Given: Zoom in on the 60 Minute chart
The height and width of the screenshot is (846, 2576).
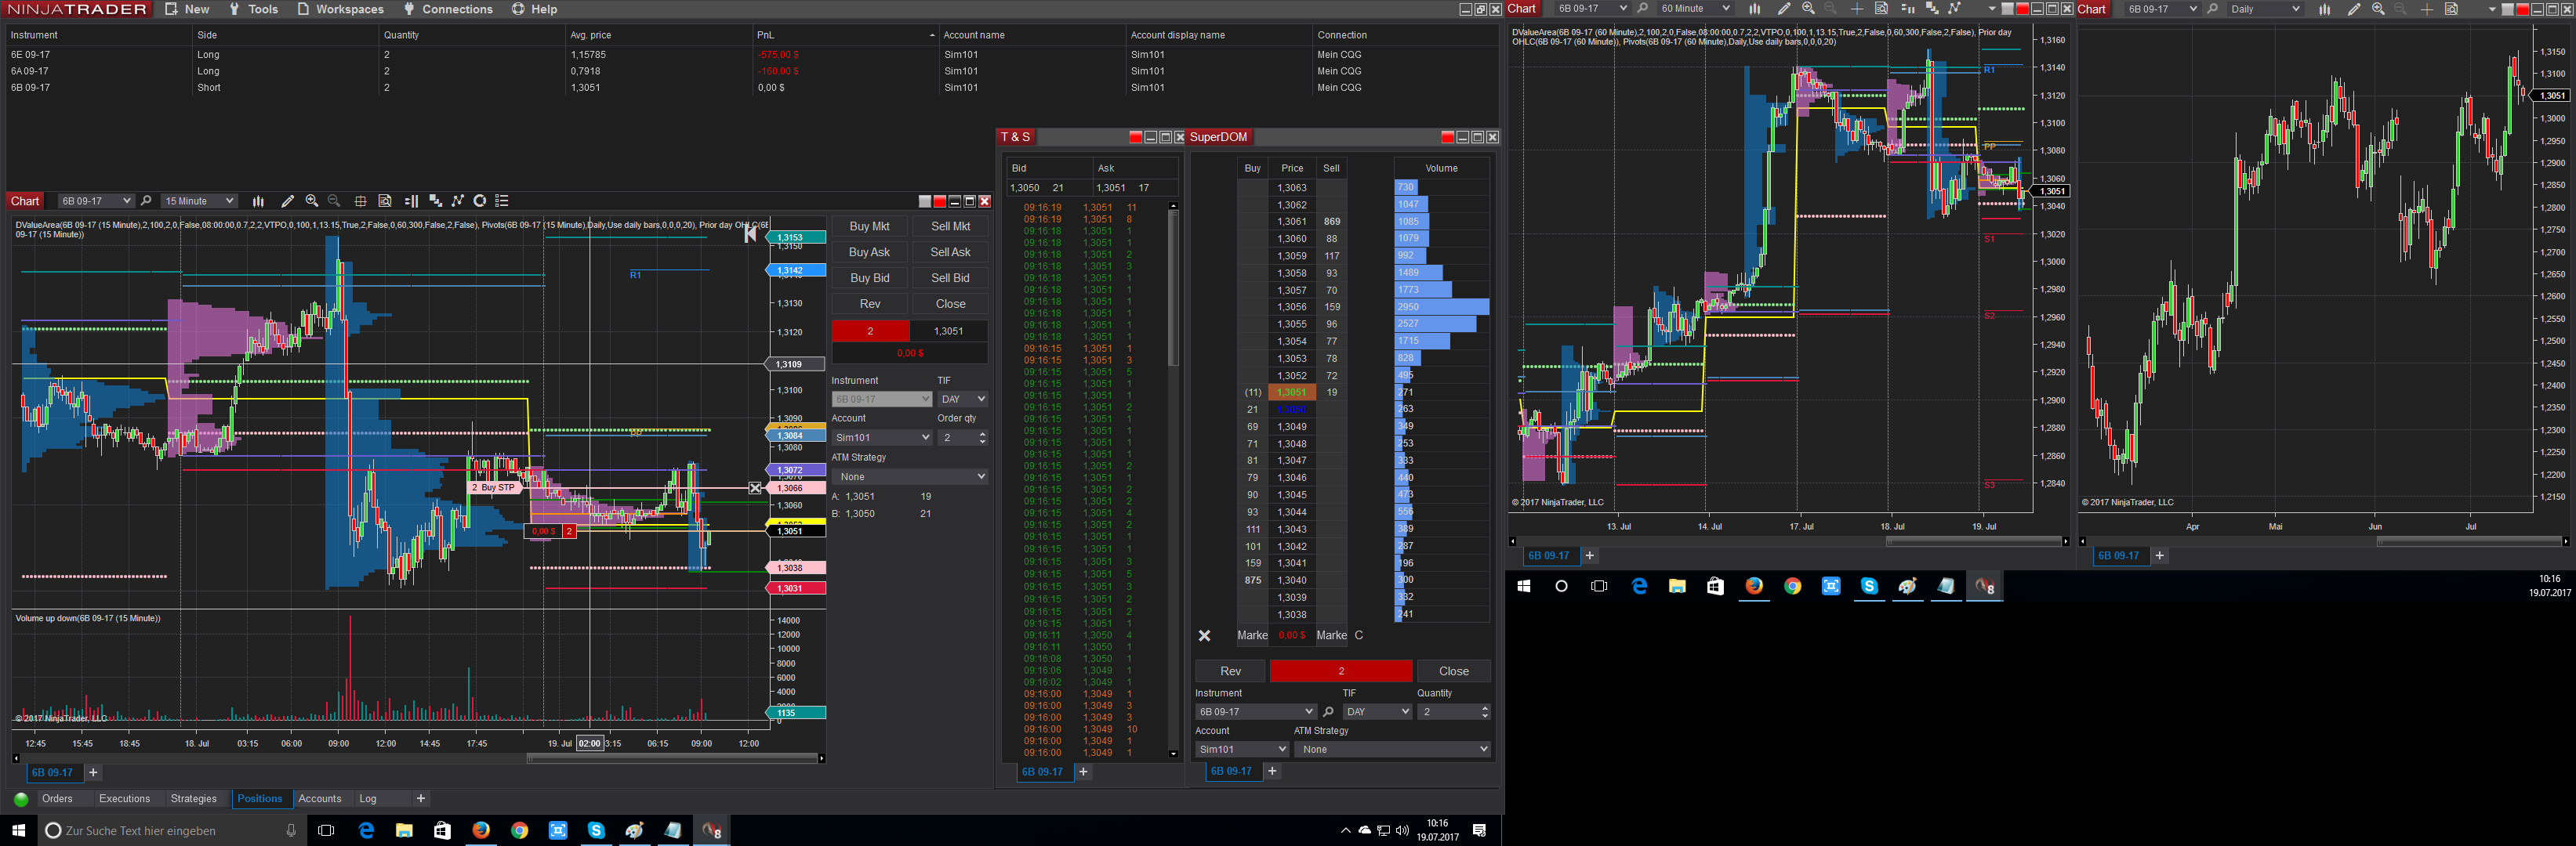Looking at the screenshot, I should (x=1808, y=9).
